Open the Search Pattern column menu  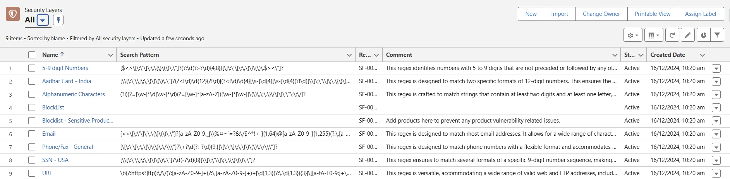[x=349, y=55]
